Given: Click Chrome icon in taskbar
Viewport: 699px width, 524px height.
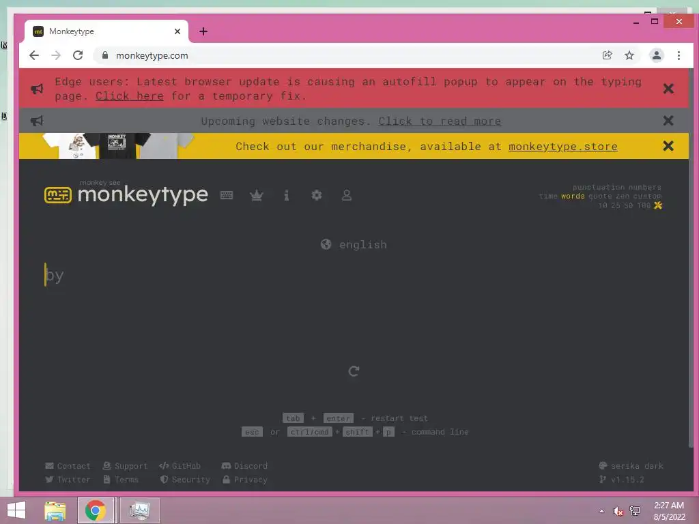Looking at the screenshot, I should point(96,510).
